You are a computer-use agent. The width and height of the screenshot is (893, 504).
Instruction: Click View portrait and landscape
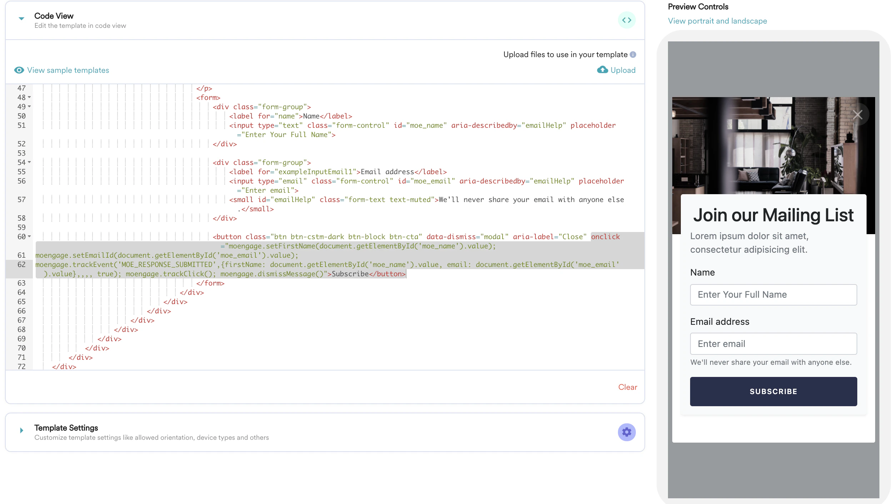click(717, 21)
